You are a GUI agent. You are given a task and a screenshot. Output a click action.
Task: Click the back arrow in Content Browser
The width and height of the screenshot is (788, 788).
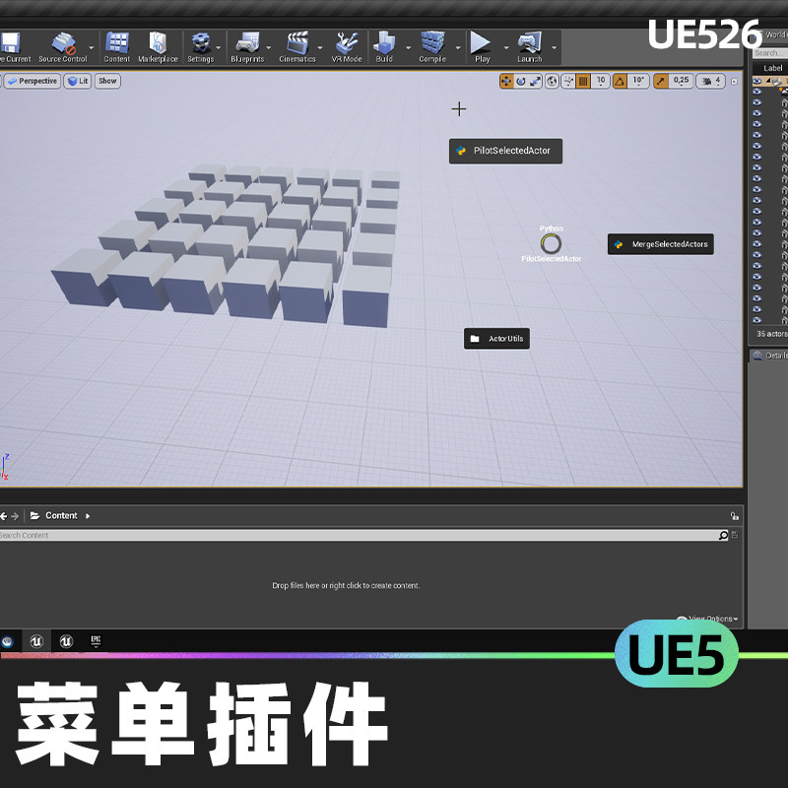point(4,516)
